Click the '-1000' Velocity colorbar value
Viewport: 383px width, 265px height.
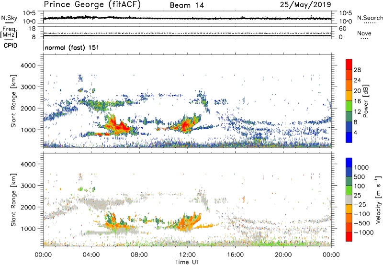364,232
